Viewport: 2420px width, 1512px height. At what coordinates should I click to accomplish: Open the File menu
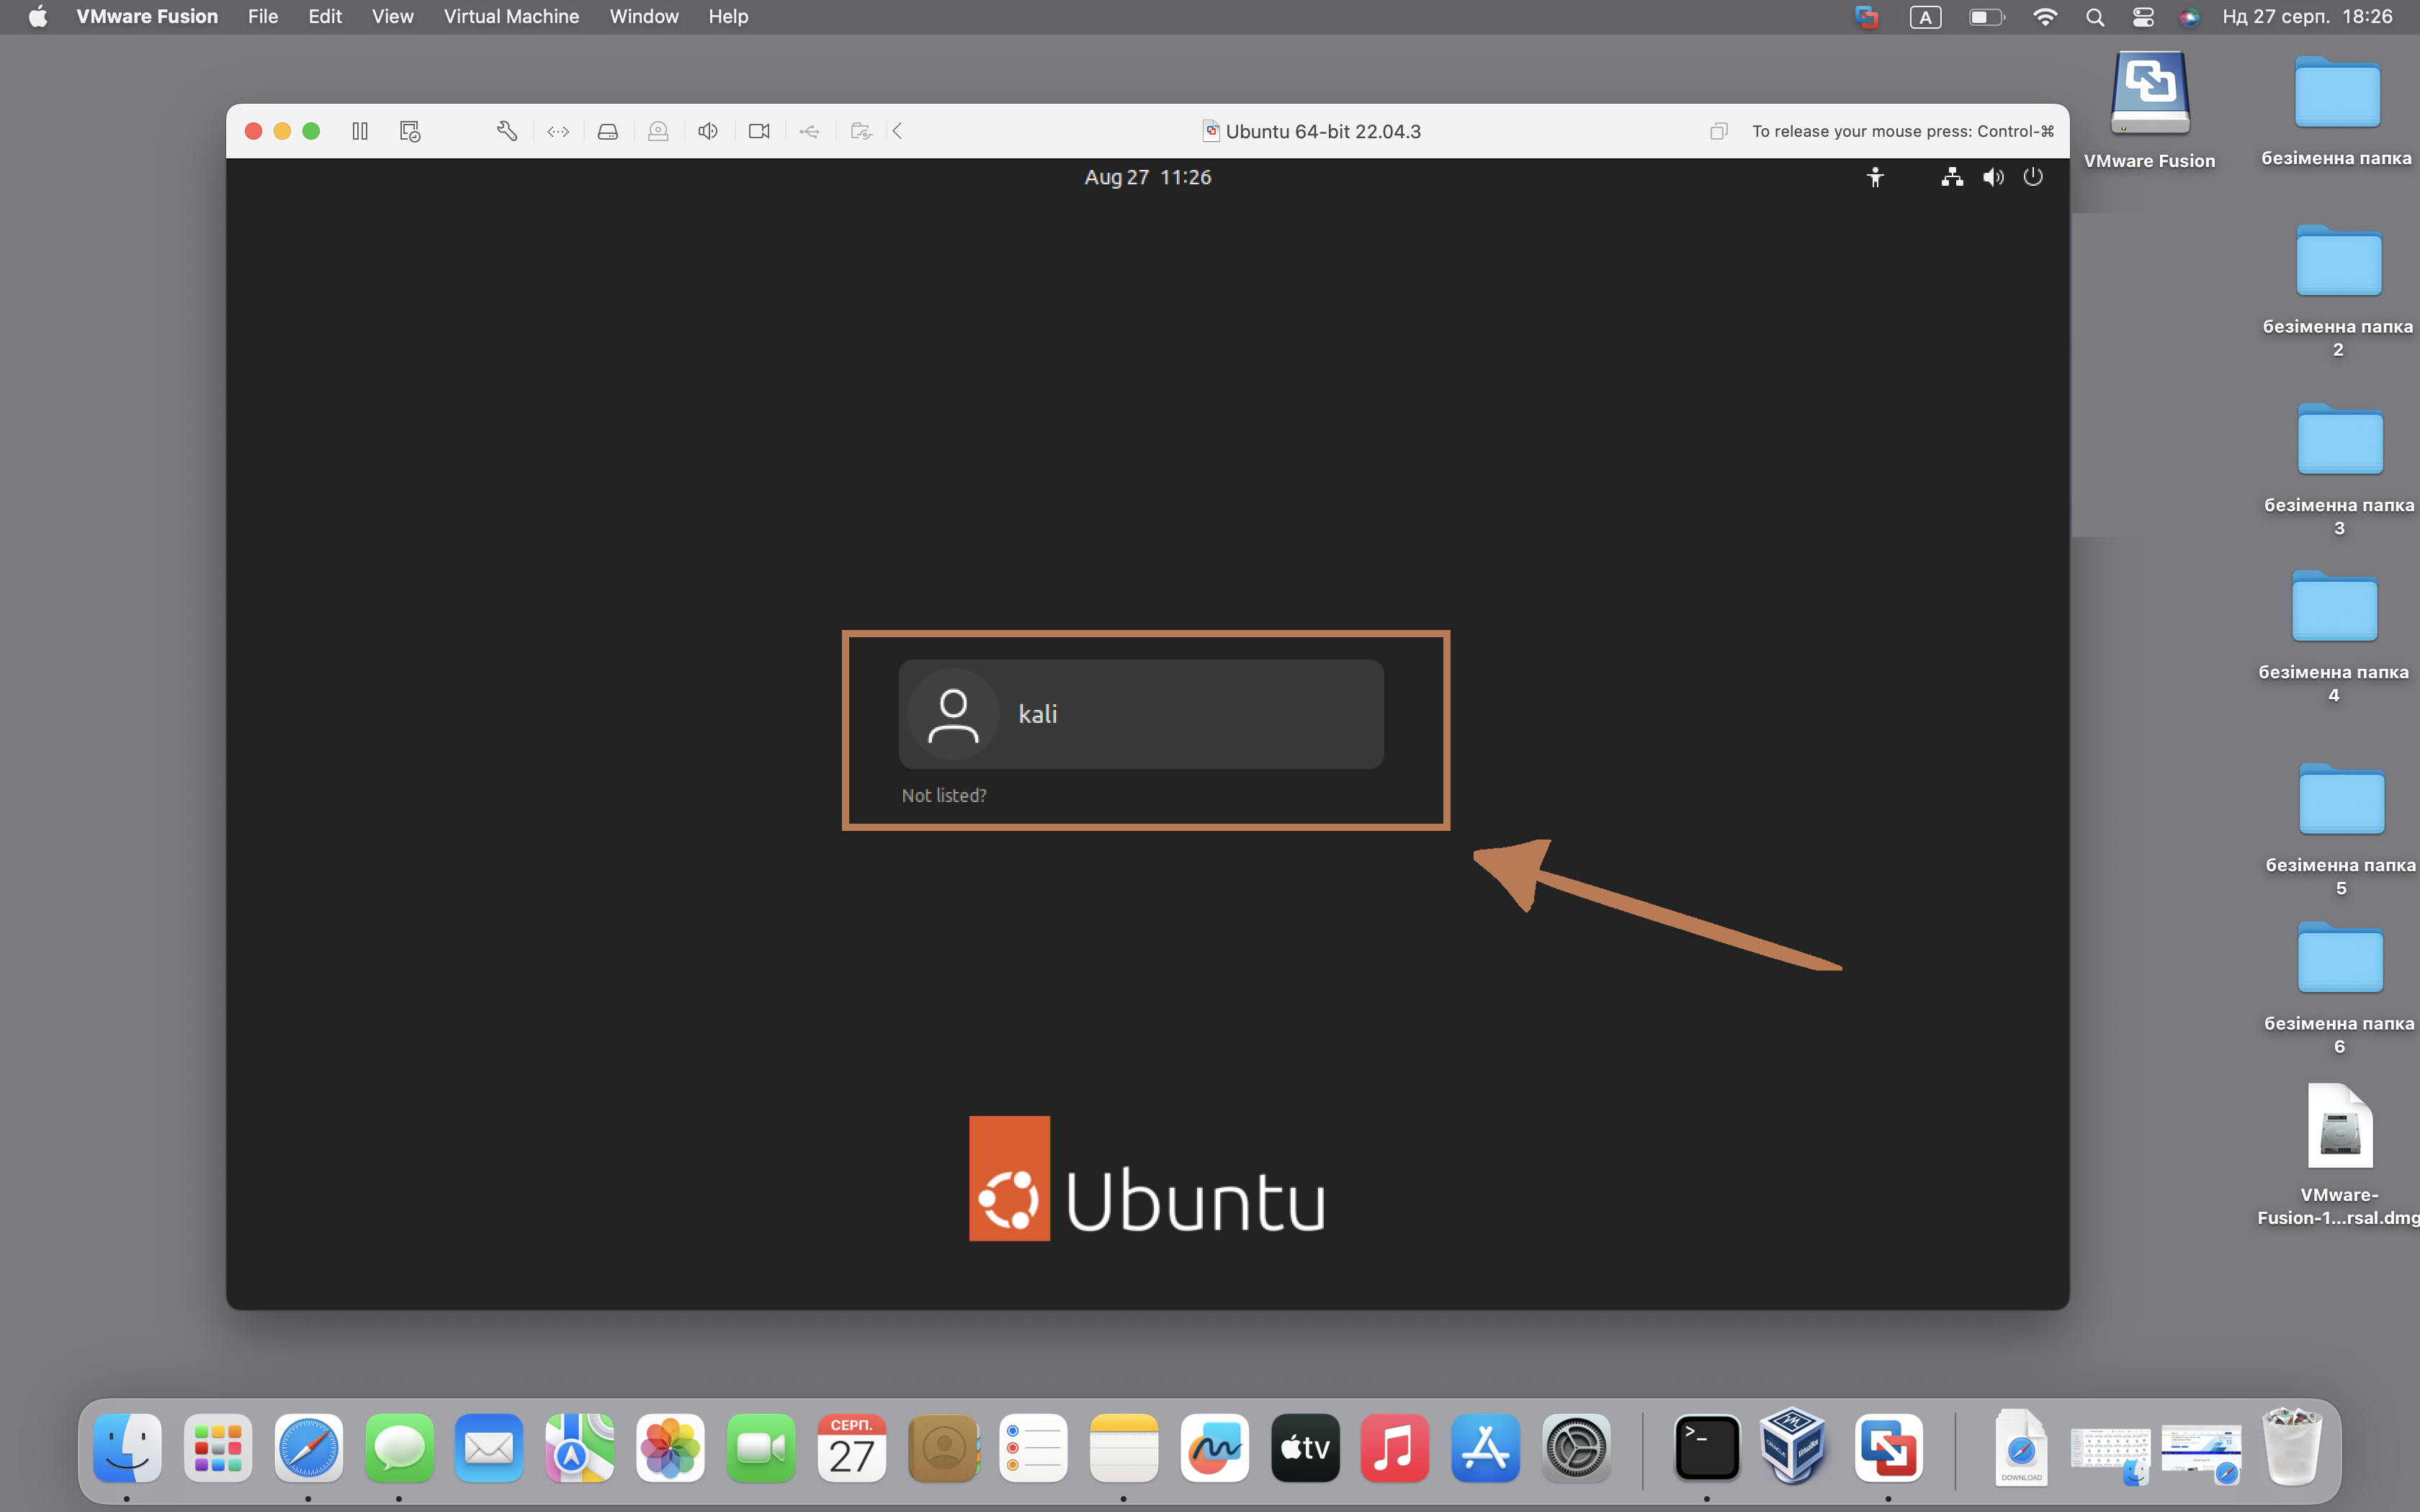[263, 16]
